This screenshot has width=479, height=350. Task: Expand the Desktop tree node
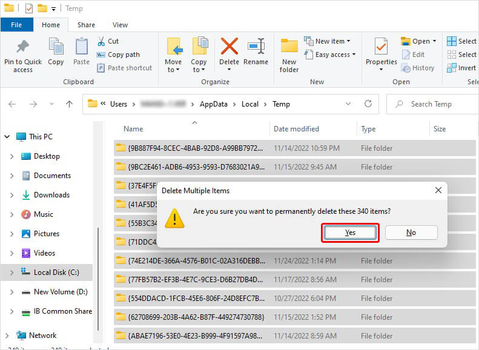click(12, 156)
